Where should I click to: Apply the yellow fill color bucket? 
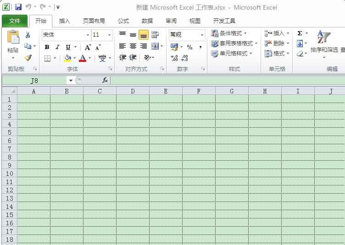point(68,58)
